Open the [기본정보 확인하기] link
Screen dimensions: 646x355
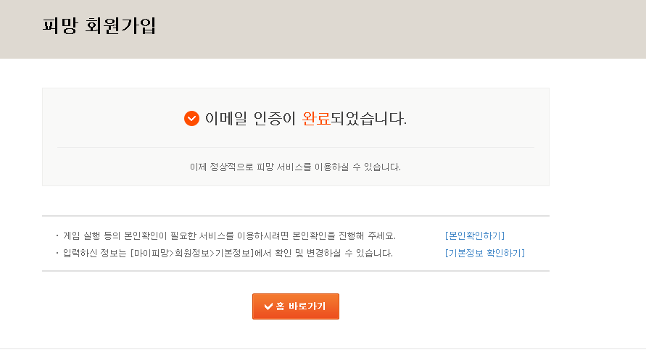(x=484, y=253)
